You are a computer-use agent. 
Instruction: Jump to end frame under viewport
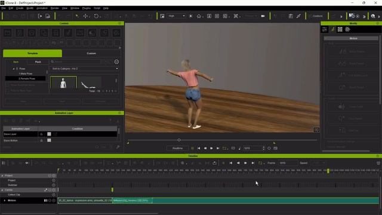coord(218,148)
